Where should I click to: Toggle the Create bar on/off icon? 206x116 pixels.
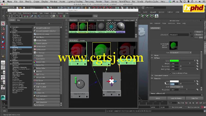tap(10, 16)
